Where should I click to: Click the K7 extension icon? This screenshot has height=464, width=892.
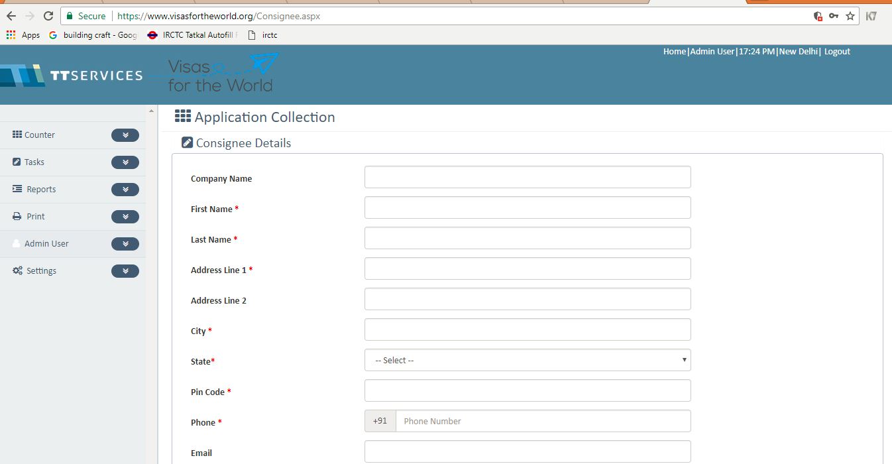[871, 16]
